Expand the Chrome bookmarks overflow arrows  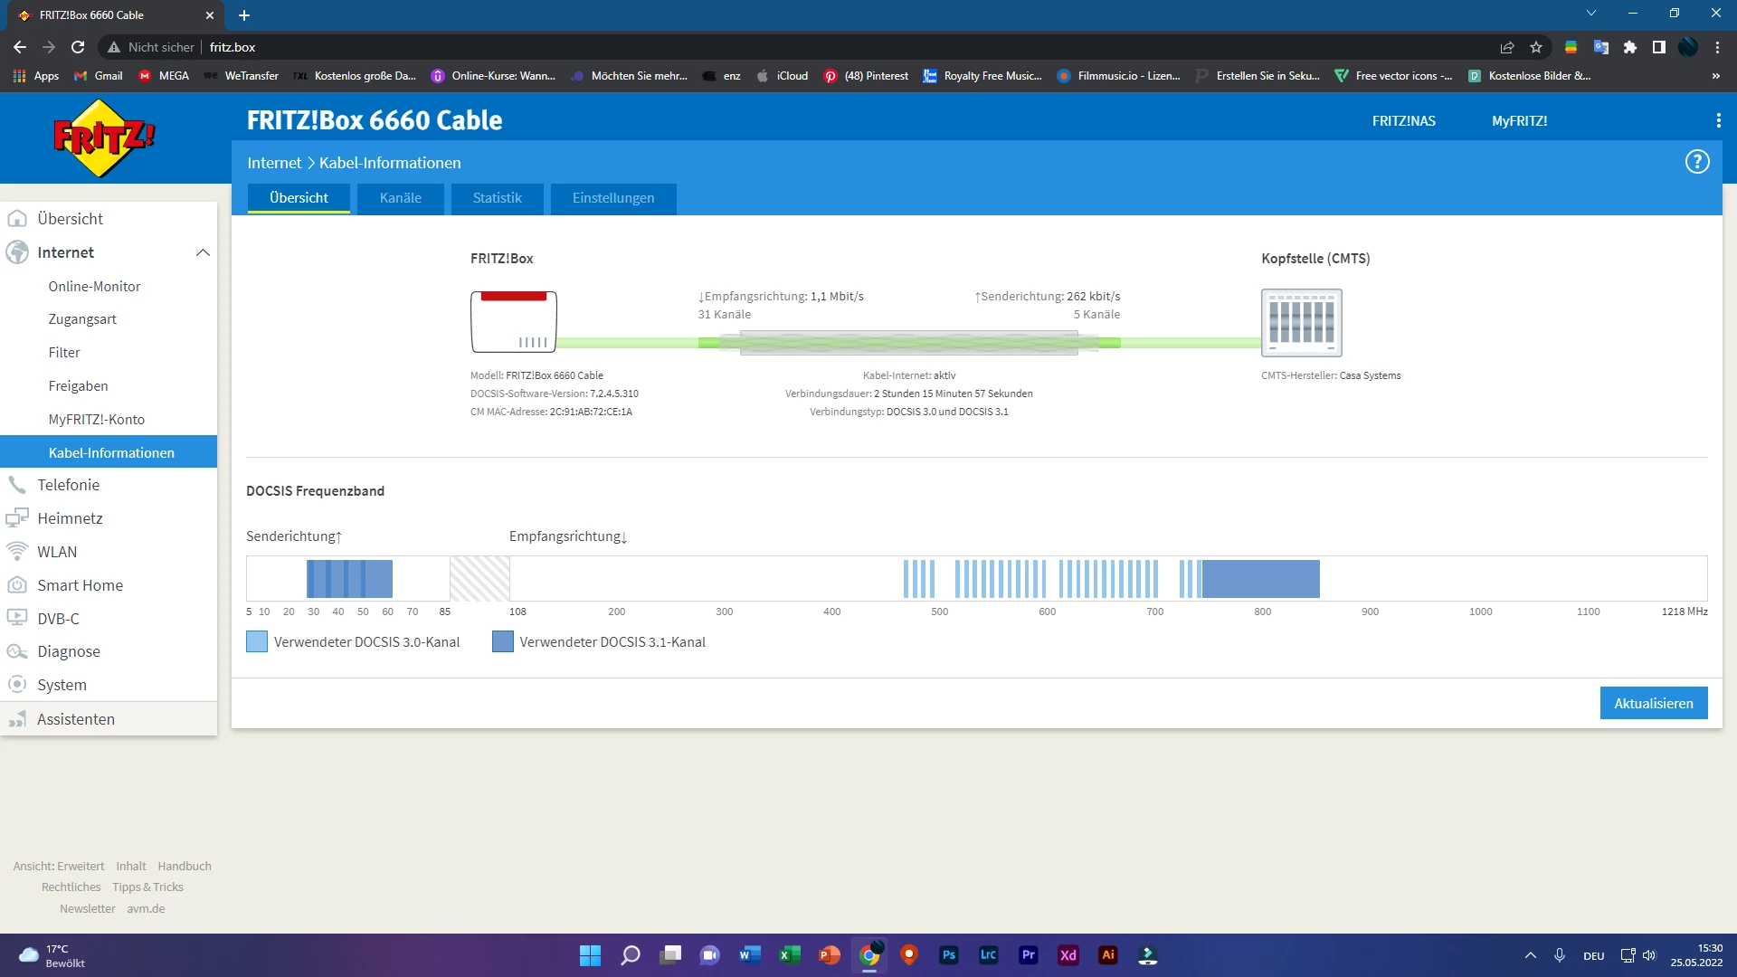point(1715,76)
